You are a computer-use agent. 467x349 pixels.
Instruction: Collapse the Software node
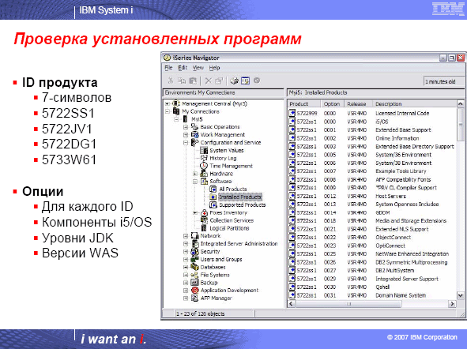pos(195,182)
